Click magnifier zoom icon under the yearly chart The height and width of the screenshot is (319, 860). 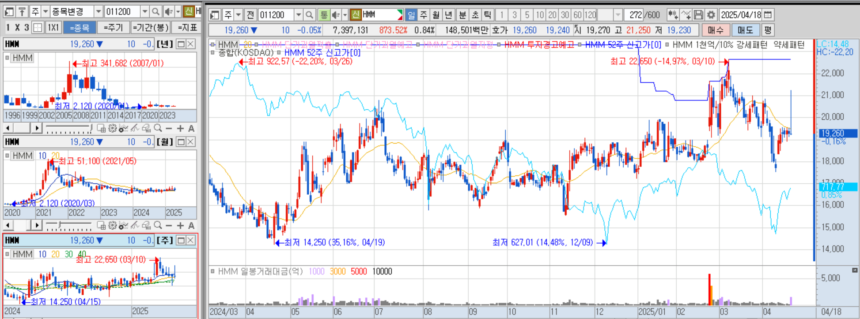point(158,128)
